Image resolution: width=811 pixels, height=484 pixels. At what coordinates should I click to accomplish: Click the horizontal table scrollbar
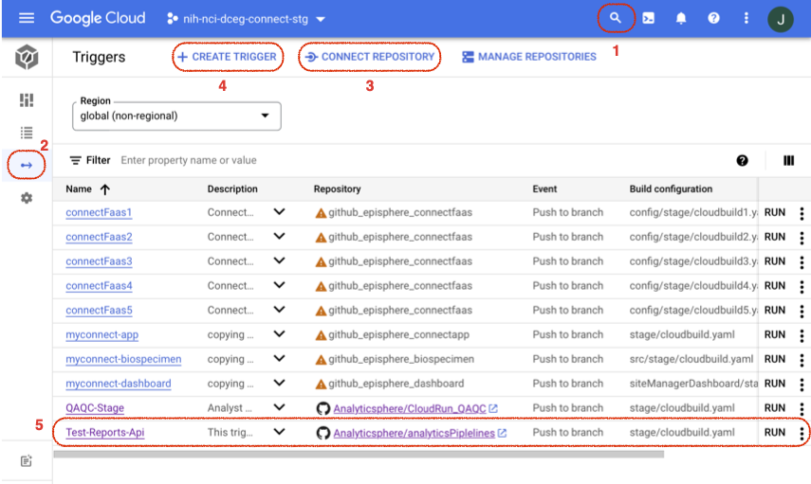coord(359,455)
